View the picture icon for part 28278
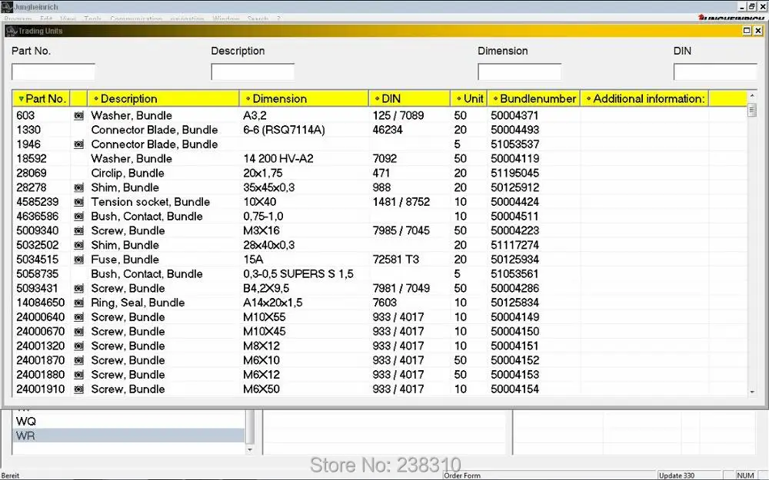 coord(78,187)
